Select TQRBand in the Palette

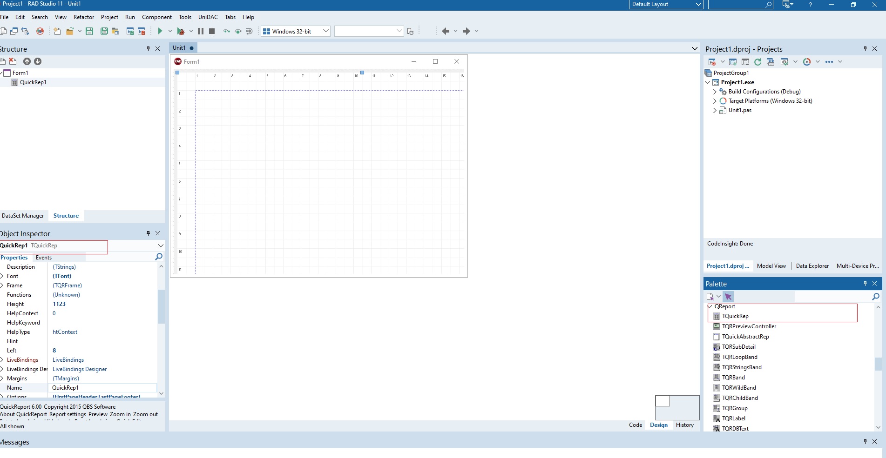pyautogui.click(x=733, y=378)
